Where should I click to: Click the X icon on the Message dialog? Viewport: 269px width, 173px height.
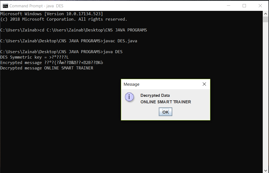pos(204,84)
